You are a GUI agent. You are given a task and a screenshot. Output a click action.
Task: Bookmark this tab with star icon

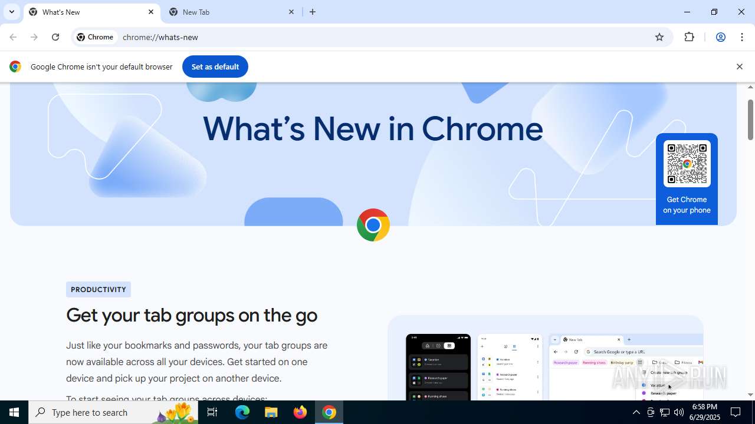(x=659, y=37)
